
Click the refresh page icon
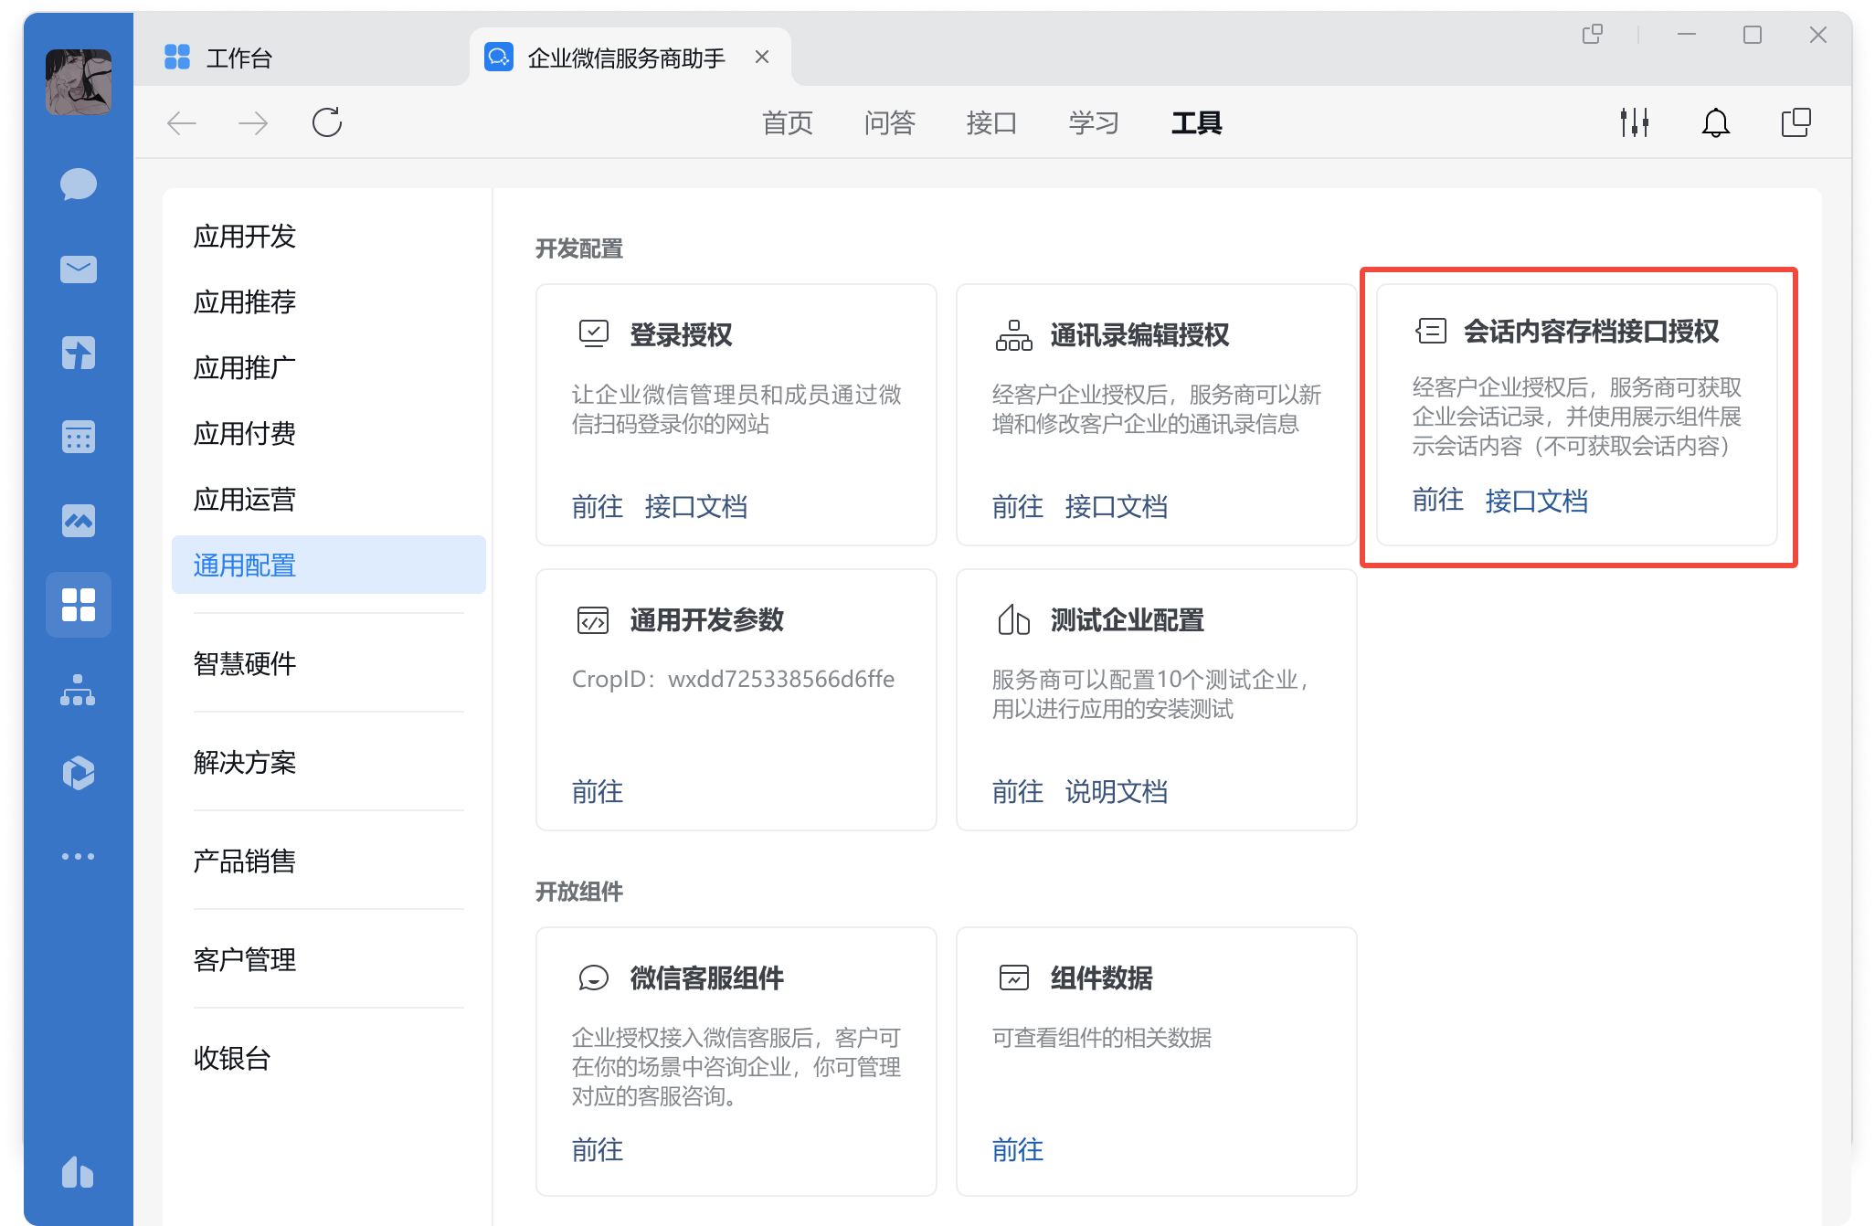[327, 122]
